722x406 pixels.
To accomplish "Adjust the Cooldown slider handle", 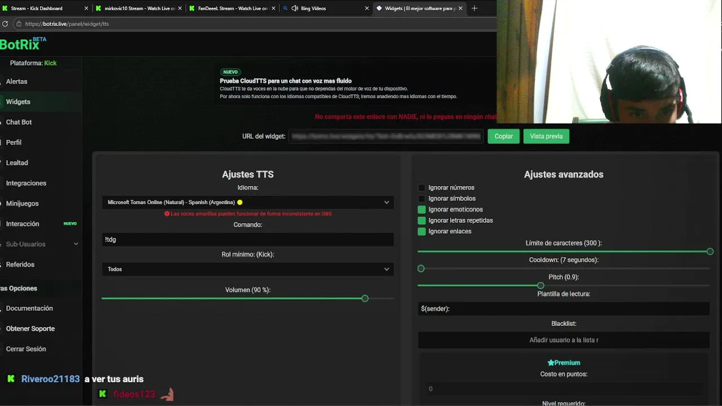I will [421, 268].
